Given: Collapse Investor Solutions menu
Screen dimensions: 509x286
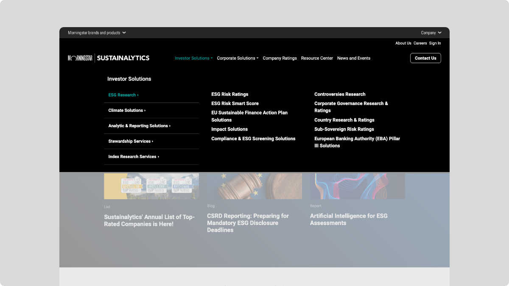Looking at the screenshot, I should pyautogui.click(x=193, y=58).
